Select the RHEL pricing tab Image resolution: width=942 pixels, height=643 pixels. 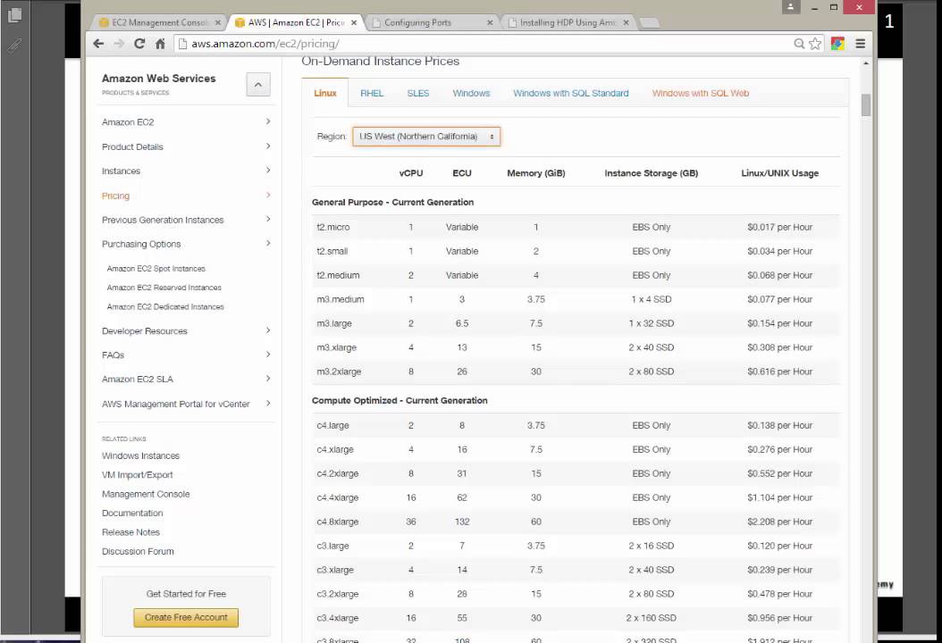point(372,93)
